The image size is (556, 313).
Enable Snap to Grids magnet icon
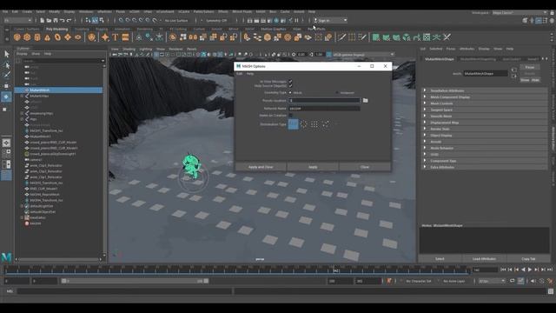(x=122, y=21)
